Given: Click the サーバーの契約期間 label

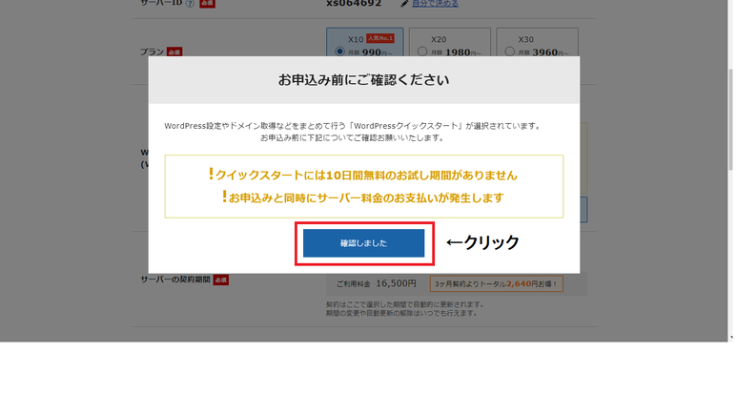Looking at the screenshot, I should point(175,280).
